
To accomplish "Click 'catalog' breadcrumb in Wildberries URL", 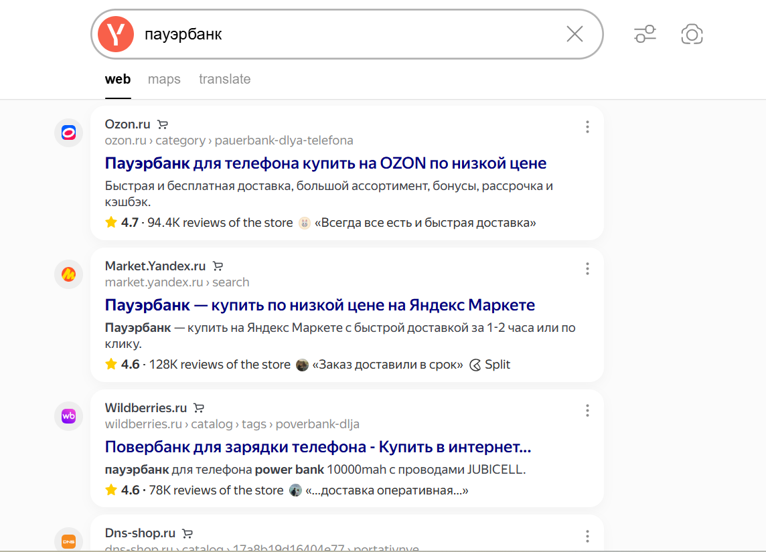I will coord(212,424).
